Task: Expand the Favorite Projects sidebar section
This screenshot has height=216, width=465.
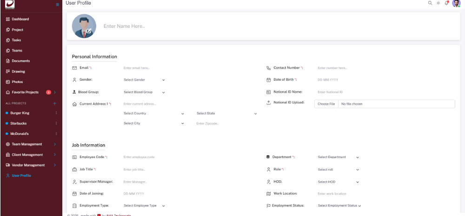Action: pyautogui.click(x=55, y=92)
